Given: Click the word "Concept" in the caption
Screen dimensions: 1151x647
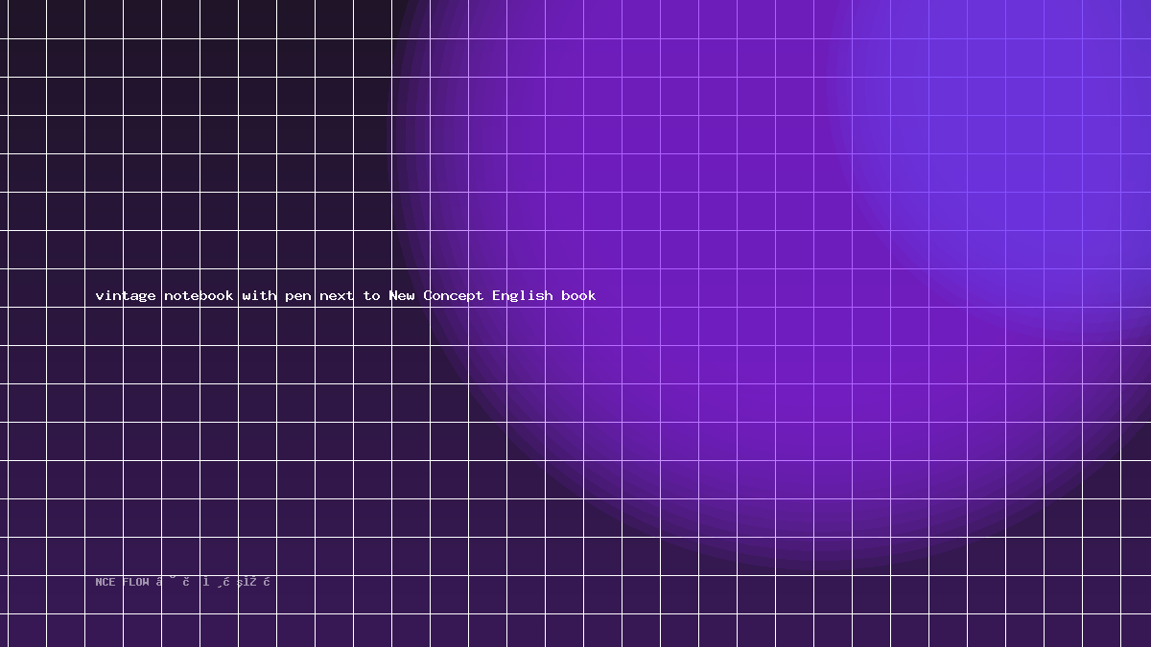Looking at the screenshot, I should coord(454,295).
